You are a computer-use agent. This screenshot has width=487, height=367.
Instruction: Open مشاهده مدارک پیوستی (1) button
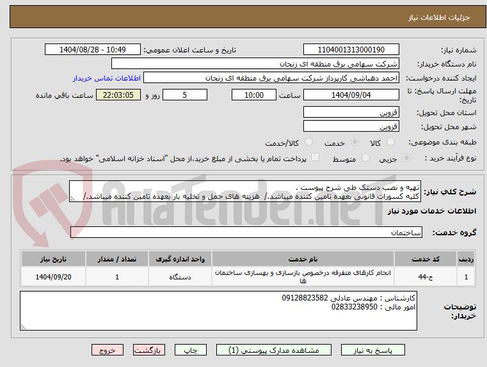pos(274,350)
